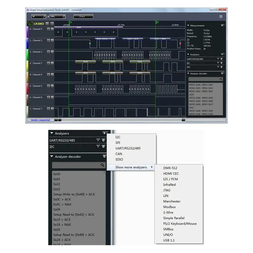Click the T1 link in Measurements
253x253 pixels.
click(x=188, y=40)
